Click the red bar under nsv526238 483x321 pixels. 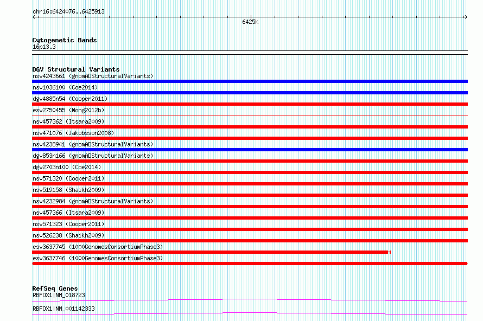(x=250, y=241)
